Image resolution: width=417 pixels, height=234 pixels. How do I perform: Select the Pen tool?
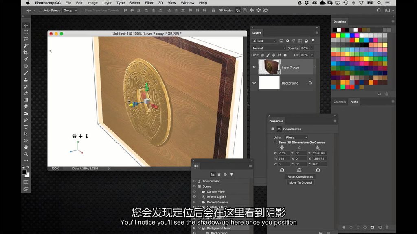point(26,120)
